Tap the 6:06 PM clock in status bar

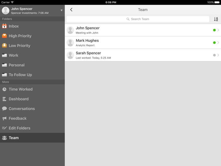pos(111,3)
